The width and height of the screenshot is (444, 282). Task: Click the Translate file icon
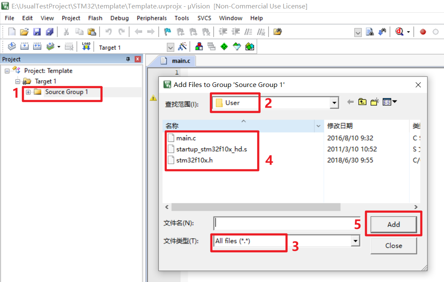pyautogui.click(x=11, y=46)
